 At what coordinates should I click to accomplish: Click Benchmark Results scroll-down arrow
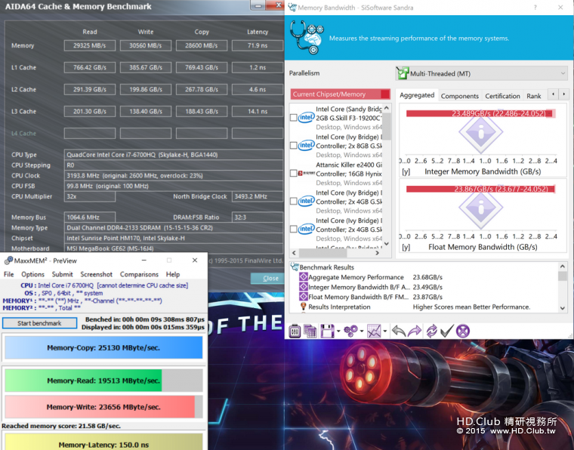tap(563, 308)
